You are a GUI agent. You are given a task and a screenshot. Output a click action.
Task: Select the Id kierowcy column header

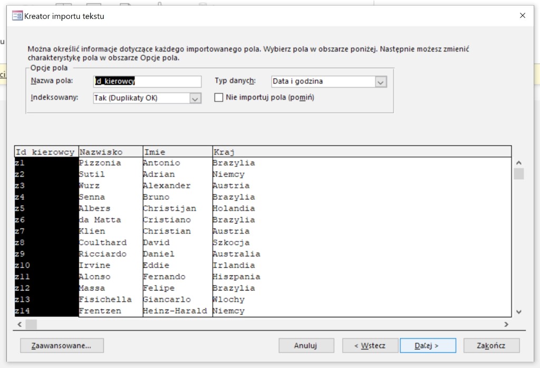coord(46,152)
